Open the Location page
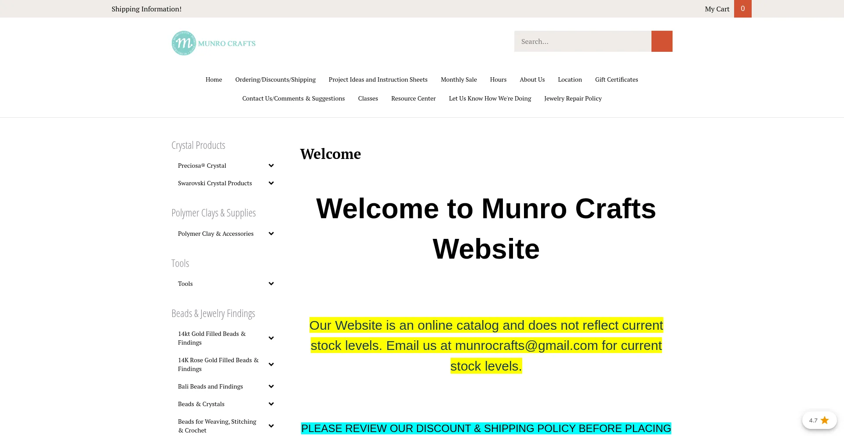844x436 pixels. click(x=570, y=79)
